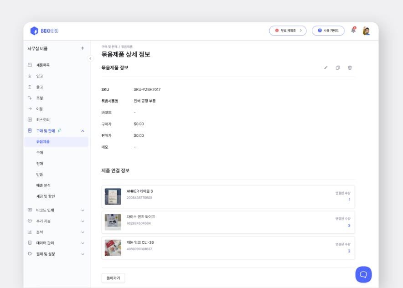The height and width of the screenshot is (288, 403).
Task: Open notifications via the bell icon
Action: 352,31
